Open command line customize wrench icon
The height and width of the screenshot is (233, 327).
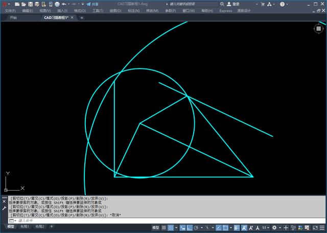tap(4, 208)
